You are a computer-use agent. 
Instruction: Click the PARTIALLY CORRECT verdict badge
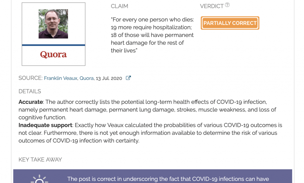230,23
